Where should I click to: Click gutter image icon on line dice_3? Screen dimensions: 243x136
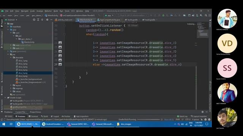(60, 51)
